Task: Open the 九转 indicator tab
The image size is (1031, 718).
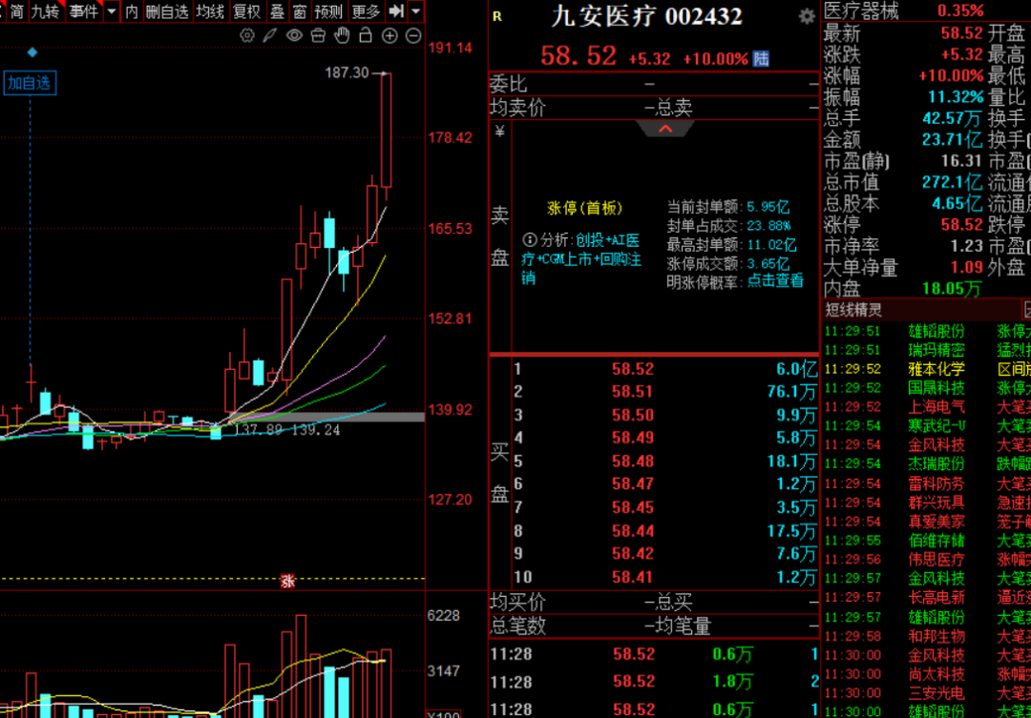Action: click(46, 11)
